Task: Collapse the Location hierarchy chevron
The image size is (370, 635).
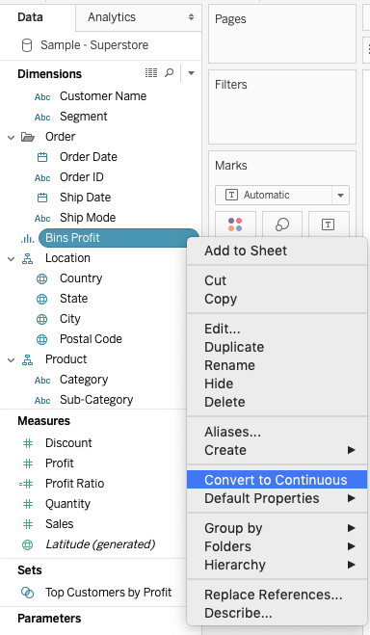Action: 11,259
